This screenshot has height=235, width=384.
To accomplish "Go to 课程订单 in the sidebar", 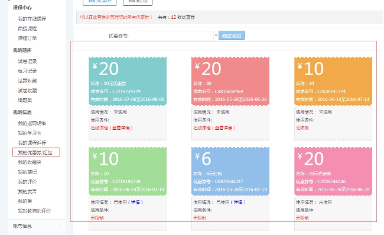I will click(27, 38).
